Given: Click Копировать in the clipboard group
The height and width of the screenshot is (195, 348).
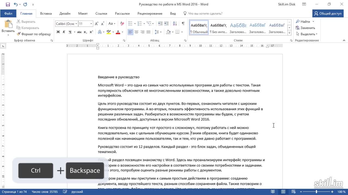Looking at the screenshot, I should (28, 28).
